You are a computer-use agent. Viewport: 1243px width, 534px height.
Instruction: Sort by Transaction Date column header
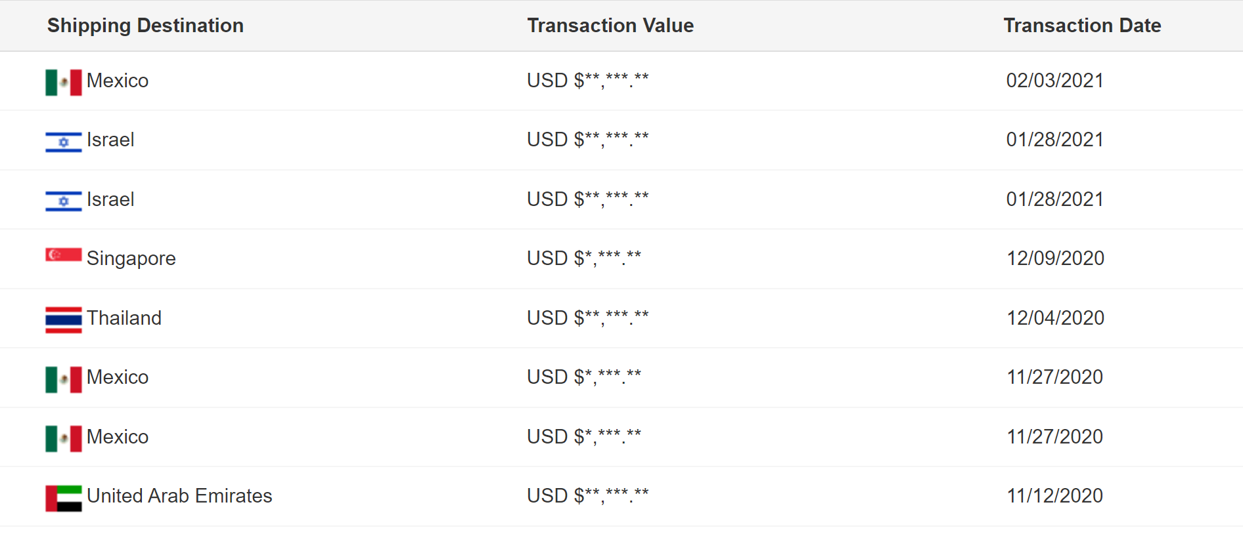(x=1082, y=26)
